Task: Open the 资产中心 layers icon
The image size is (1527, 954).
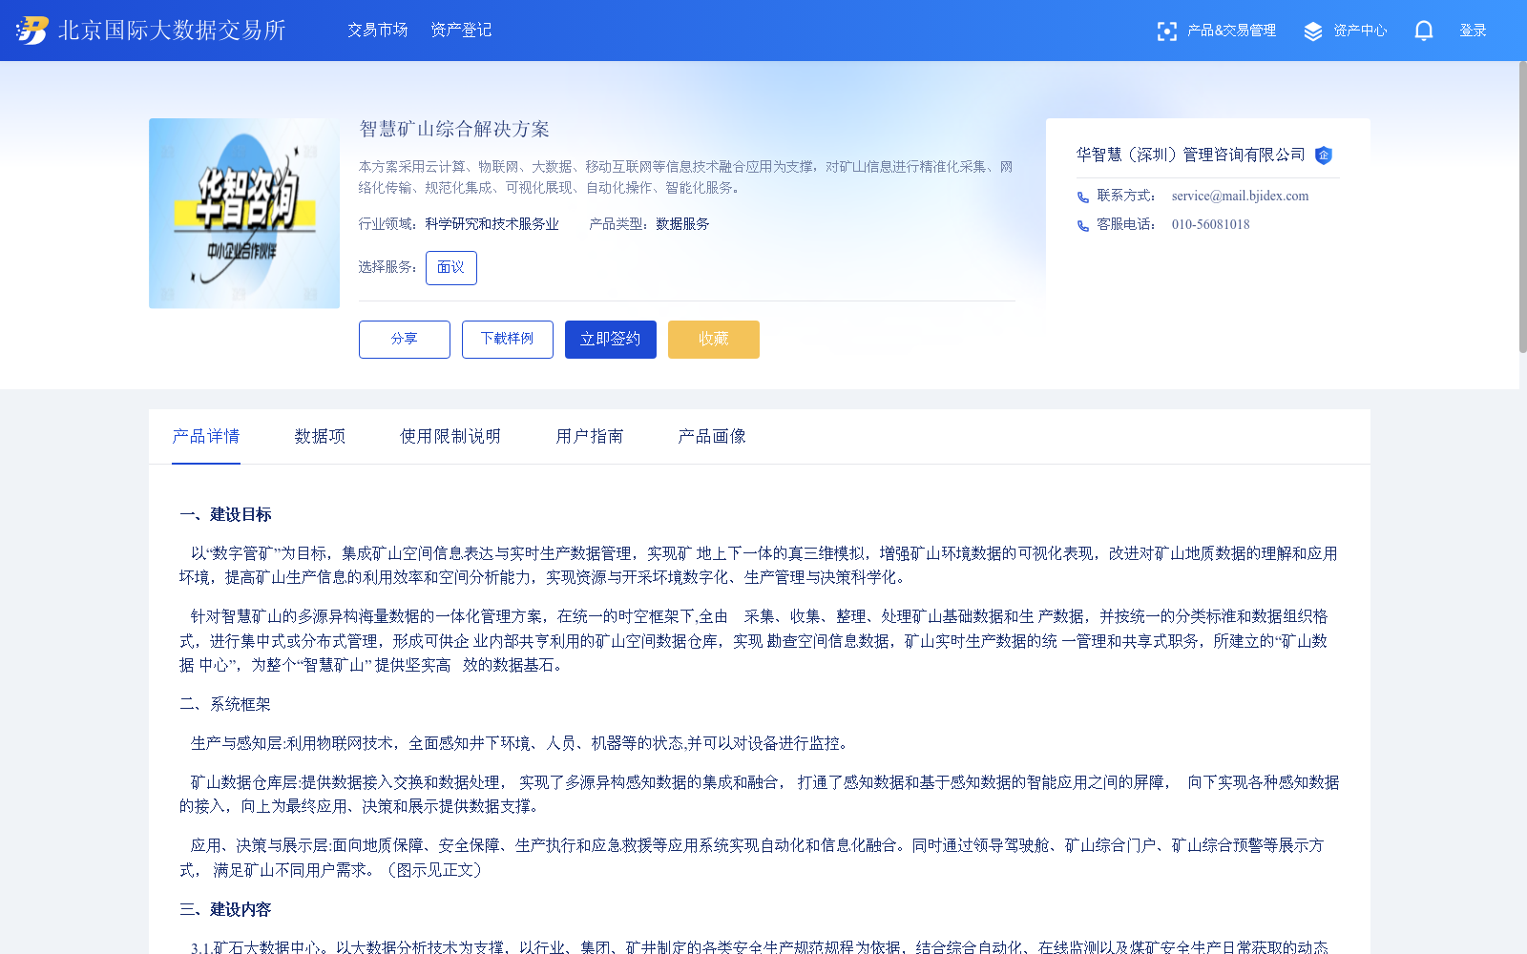Action: click(1313, 31)
